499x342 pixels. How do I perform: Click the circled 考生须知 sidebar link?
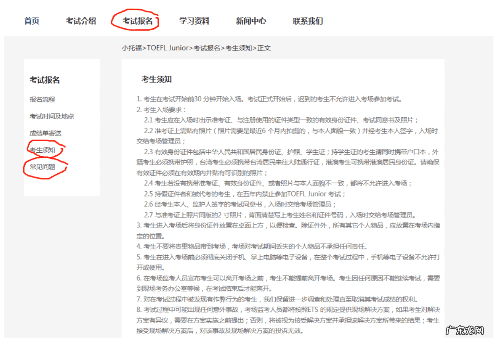click(41, 150)
